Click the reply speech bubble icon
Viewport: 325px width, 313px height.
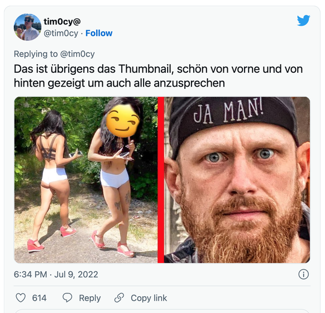click(68, 298)
